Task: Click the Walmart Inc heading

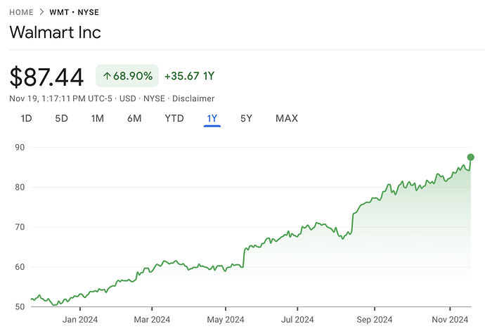Action: tap(55, 32)
